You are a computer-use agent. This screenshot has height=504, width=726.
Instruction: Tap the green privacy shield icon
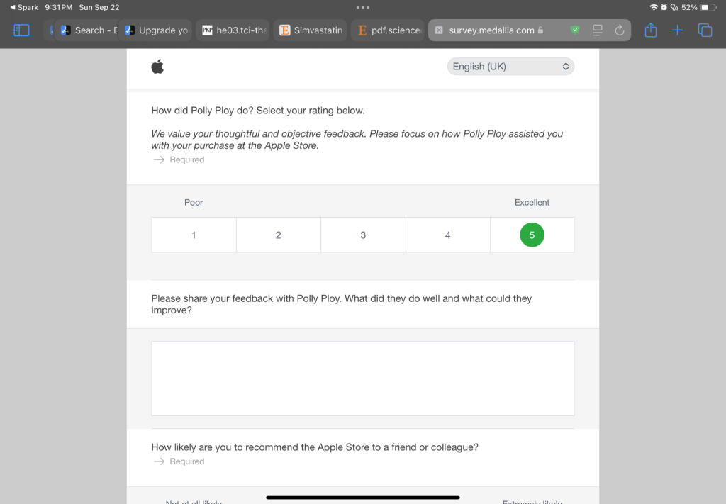(x=575, y=30)
